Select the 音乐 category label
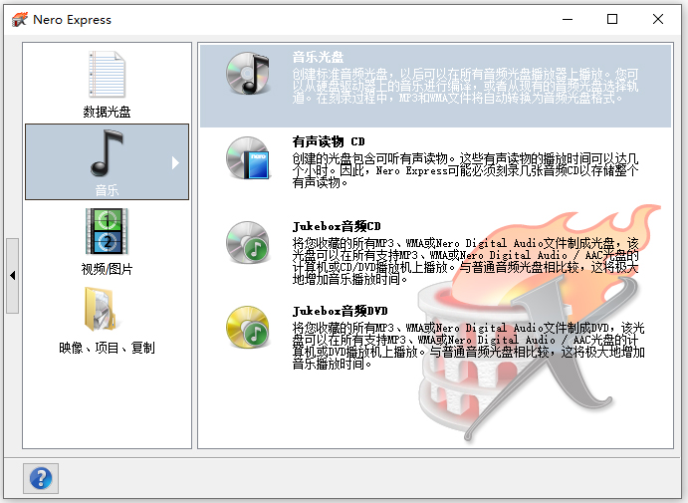Viewport: 688px width, 503px height. (108, 190)
